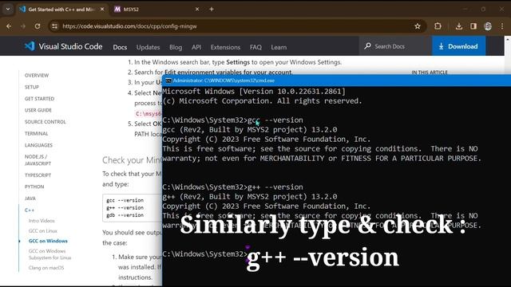Open Clang on macOS under C++
Image resolution: width=511 pixels, height=287 pixels.
click(46, 268)
